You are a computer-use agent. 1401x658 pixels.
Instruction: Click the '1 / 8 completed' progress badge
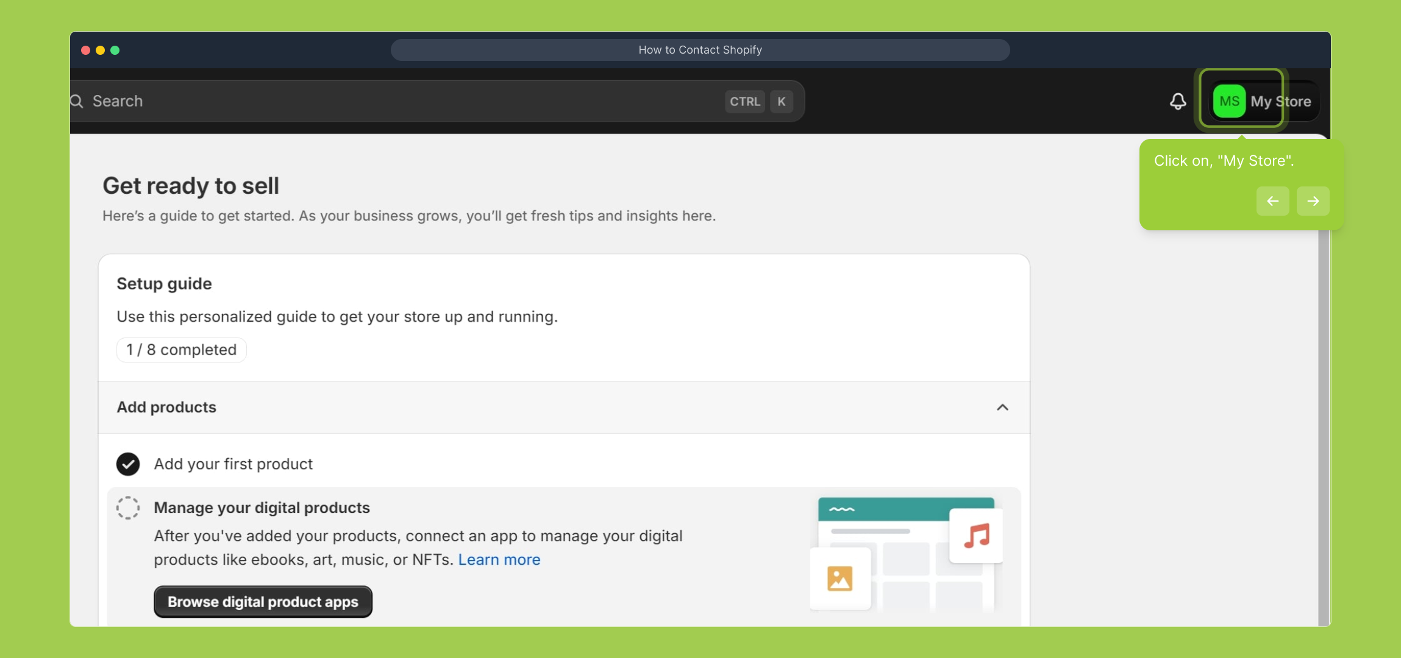click(x=181, y=350)
